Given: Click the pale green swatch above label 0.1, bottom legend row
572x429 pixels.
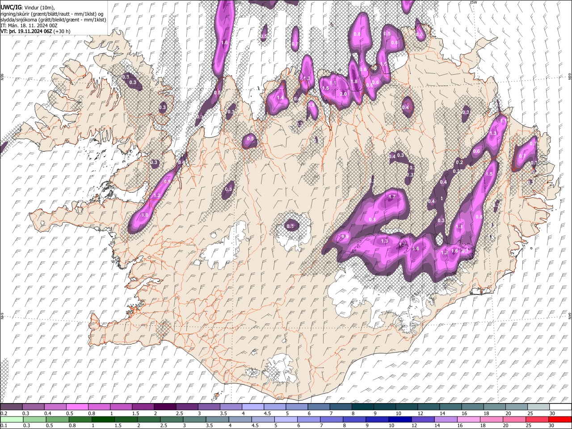Looking at the screenshot, I should tap(11, 420).
